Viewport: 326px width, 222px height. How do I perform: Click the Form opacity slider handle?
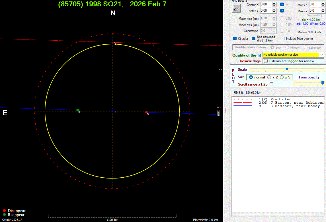click(323, 83)
